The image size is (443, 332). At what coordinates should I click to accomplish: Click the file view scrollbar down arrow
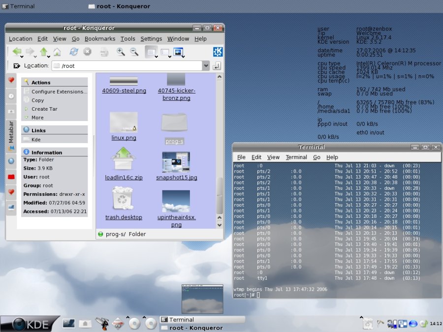click(219, 225)
